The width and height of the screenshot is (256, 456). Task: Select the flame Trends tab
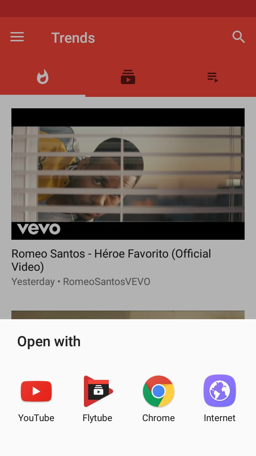coord(43,77)
